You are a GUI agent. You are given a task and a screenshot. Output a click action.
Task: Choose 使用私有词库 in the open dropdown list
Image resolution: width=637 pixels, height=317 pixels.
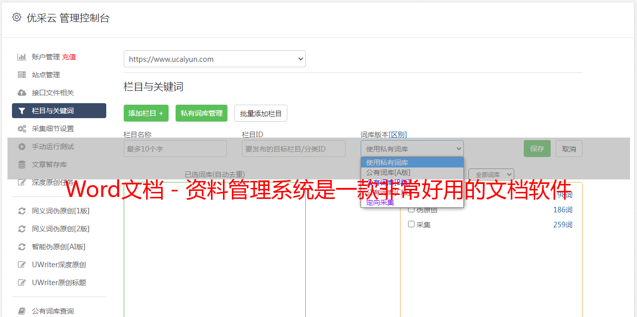pos(412,162)
